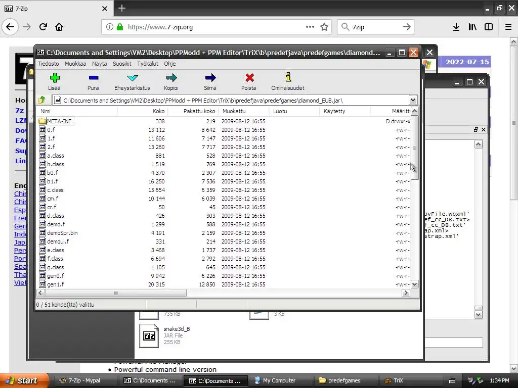Viewport: 518px width, 388px height.
Task: Show site information icon in address bar
Action: [109, 27]
